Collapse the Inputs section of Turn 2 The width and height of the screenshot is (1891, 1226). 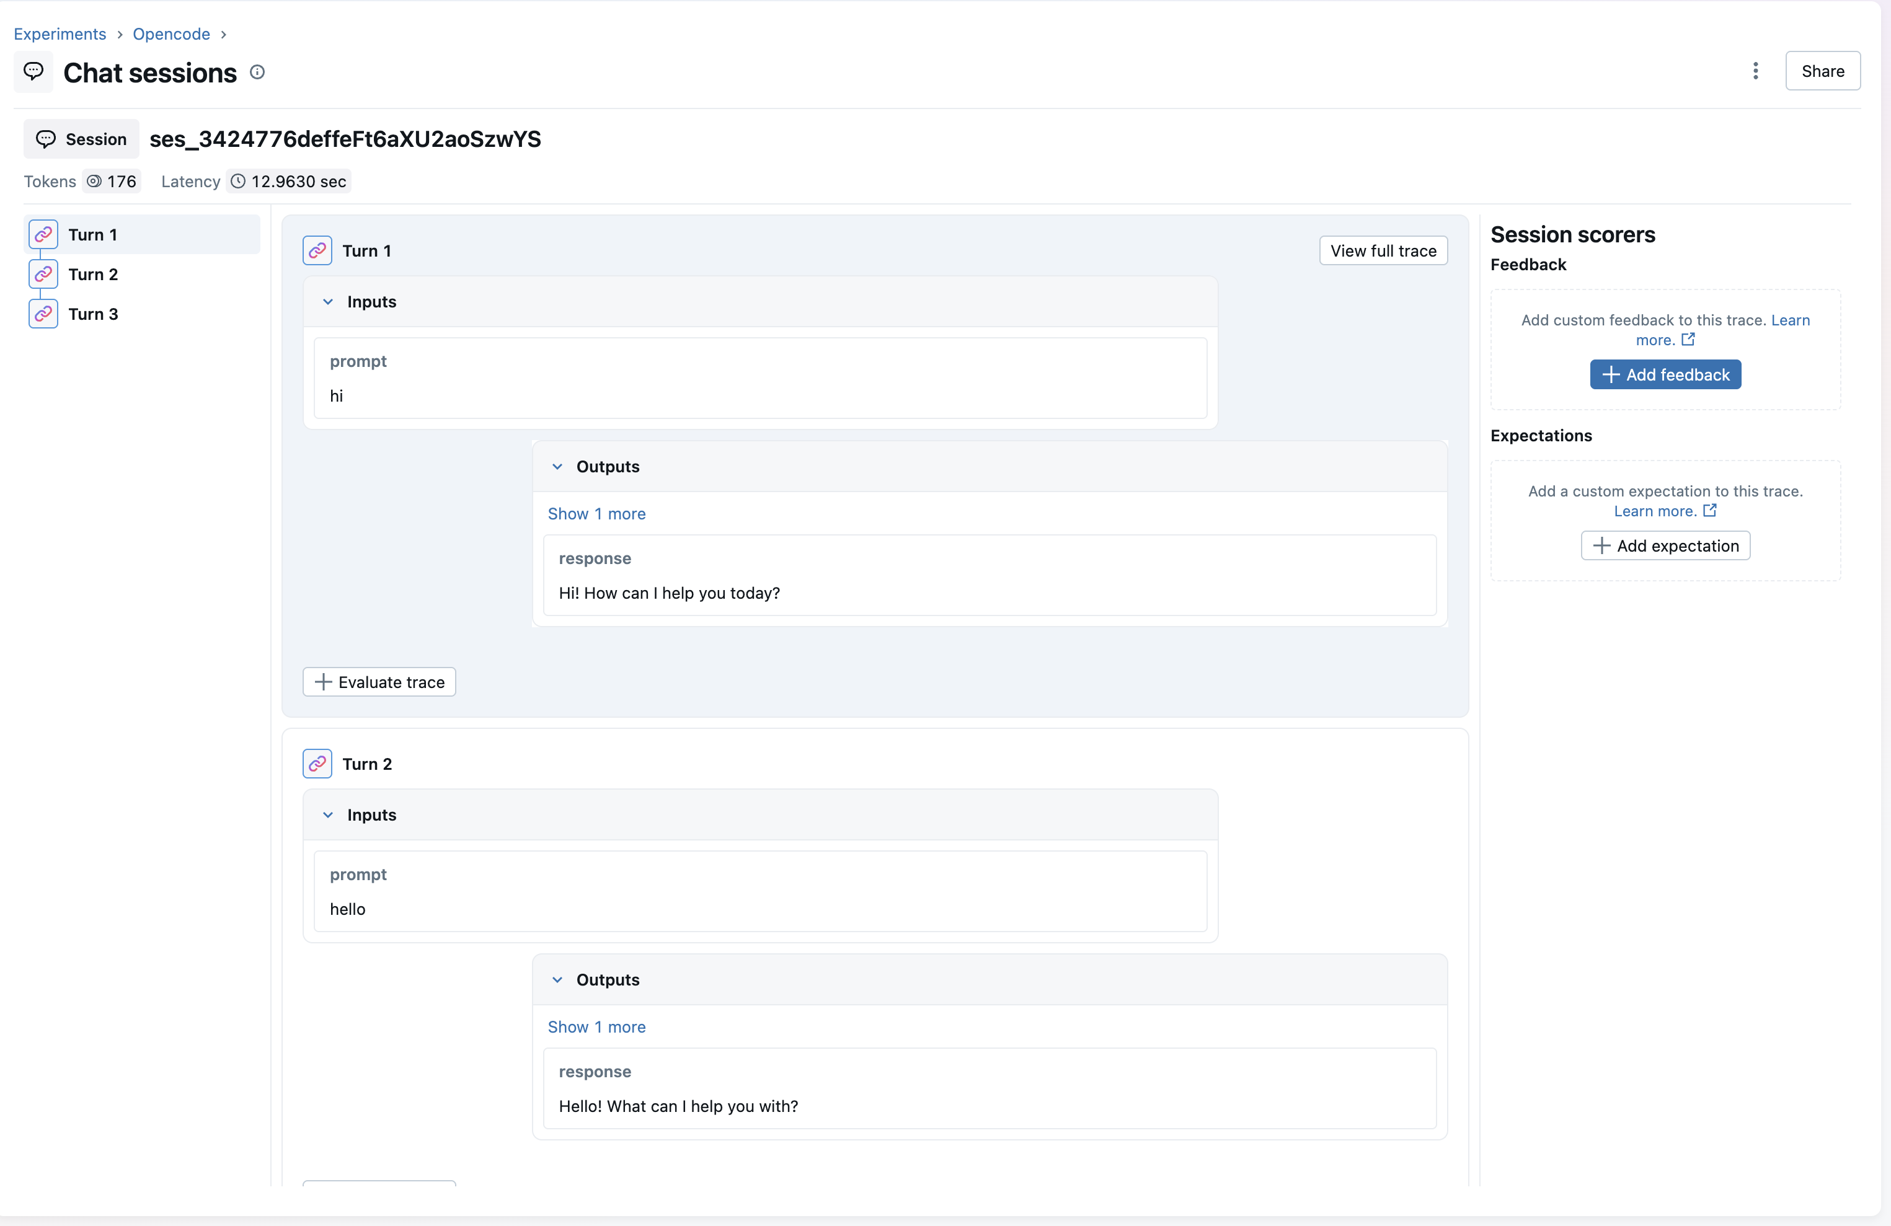328,815
